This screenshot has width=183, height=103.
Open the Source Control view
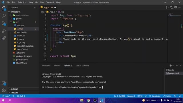(4, 23)
